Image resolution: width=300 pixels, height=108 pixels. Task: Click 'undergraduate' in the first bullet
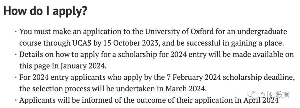click(262, 32)
